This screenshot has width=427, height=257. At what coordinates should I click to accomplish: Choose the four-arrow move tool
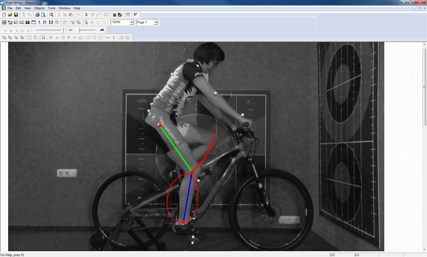(x=92, y=22)
